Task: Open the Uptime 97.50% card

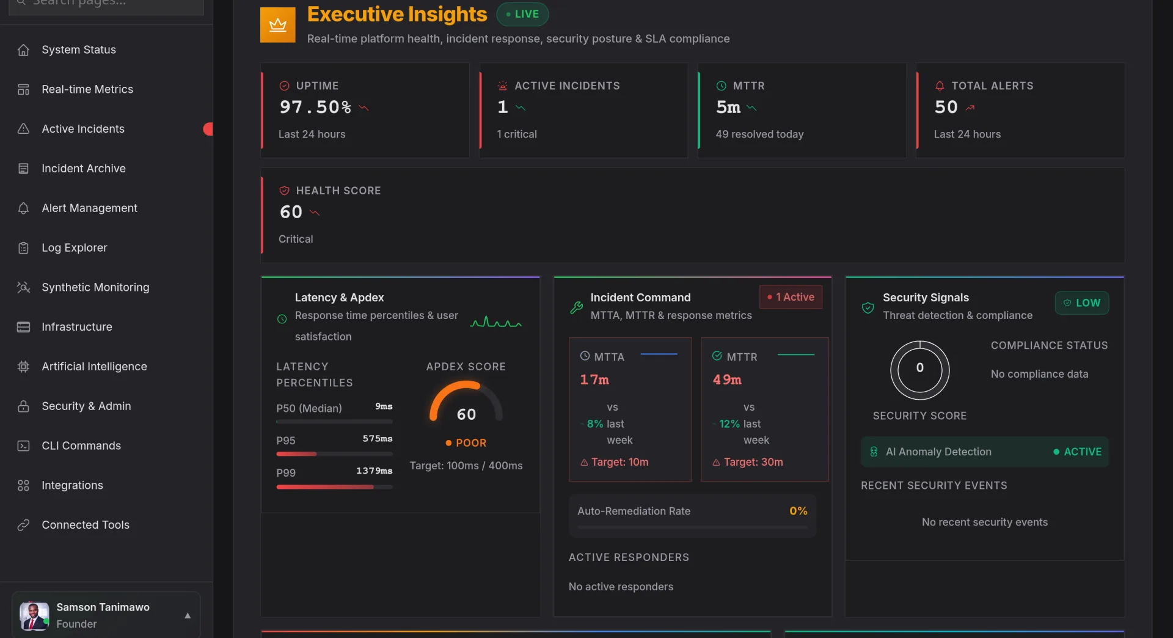Action: (x=365, y=111)
